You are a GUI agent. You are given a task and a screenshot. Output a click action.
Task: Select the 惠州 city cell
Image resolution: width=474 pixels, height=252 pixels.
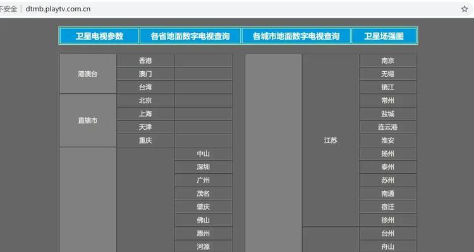[x=204, y=233]
